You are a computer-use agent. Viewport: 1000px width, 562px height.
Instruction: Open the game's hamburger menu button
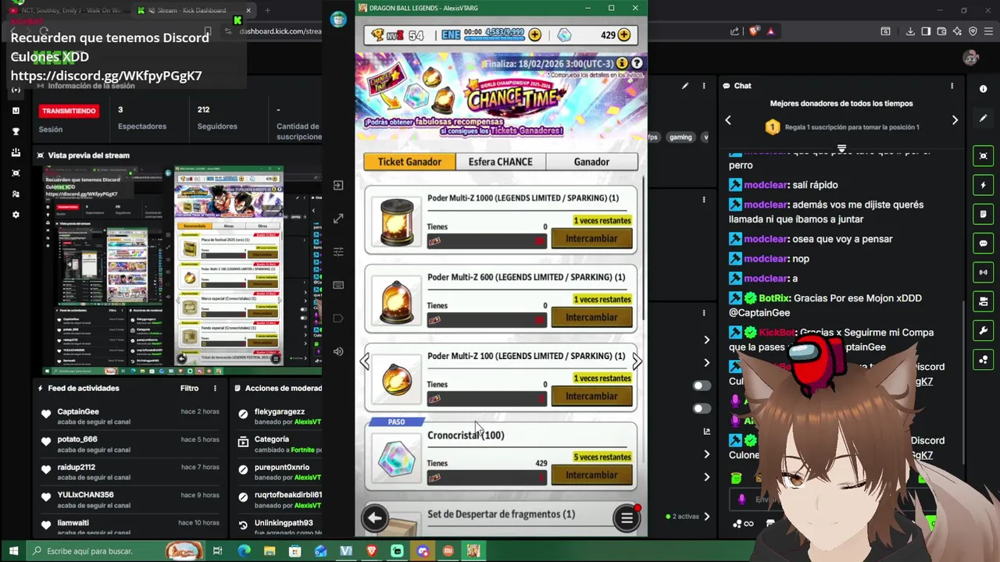click(627, 518)
